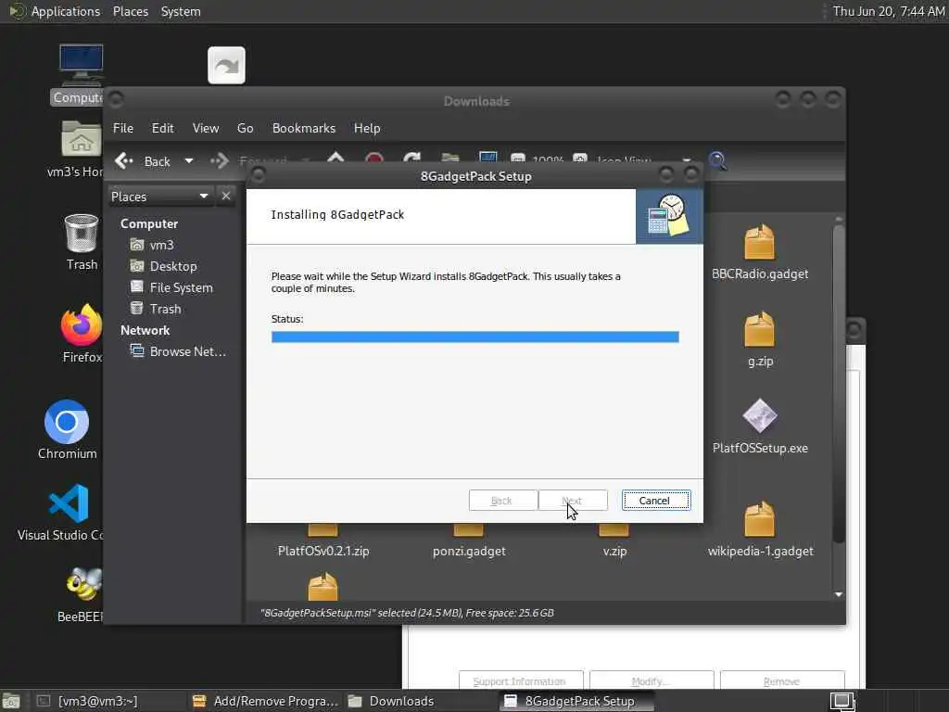Click the Next button in Setup wizard

click(x=573, y=500)
